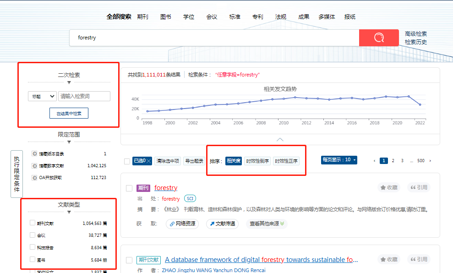The image size is (453, 273).
Task: Expand 查看其他来源 for the first result
Action: [x=267, y=224]
